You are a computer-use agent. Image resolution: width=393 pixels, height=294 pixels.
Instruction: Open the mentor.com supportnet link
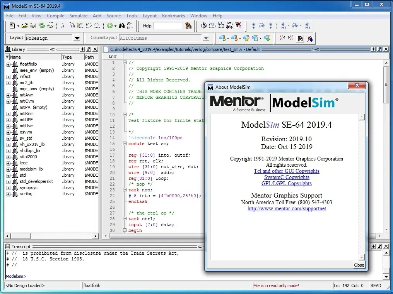[x=287, y=208]
